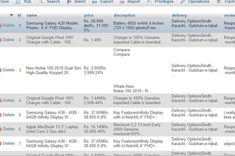This screenshot has height=156, width=235.
Task: Click red delete icon for row 5
Action: (x=1, y=115)
